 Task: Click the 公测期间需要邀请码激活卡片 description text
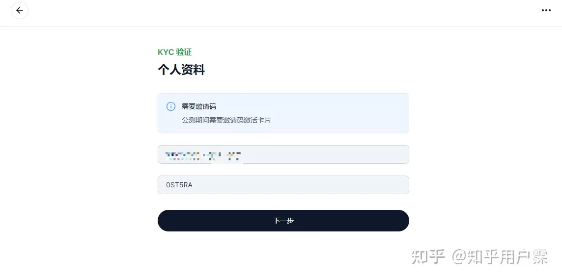click(x=226, y=120)
